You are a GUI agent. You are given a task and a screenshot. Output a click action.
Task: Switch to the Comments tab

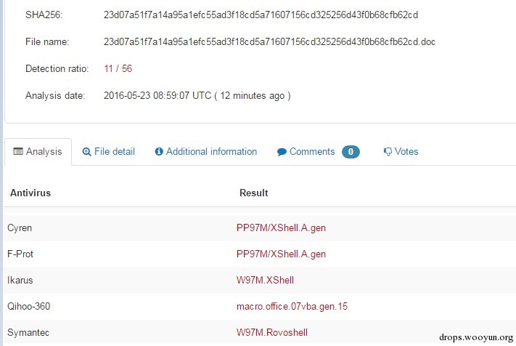click(311, 152)
